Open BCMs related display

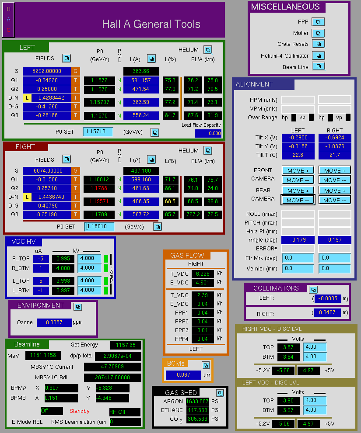pyautogui.click(x=206, y=365)
